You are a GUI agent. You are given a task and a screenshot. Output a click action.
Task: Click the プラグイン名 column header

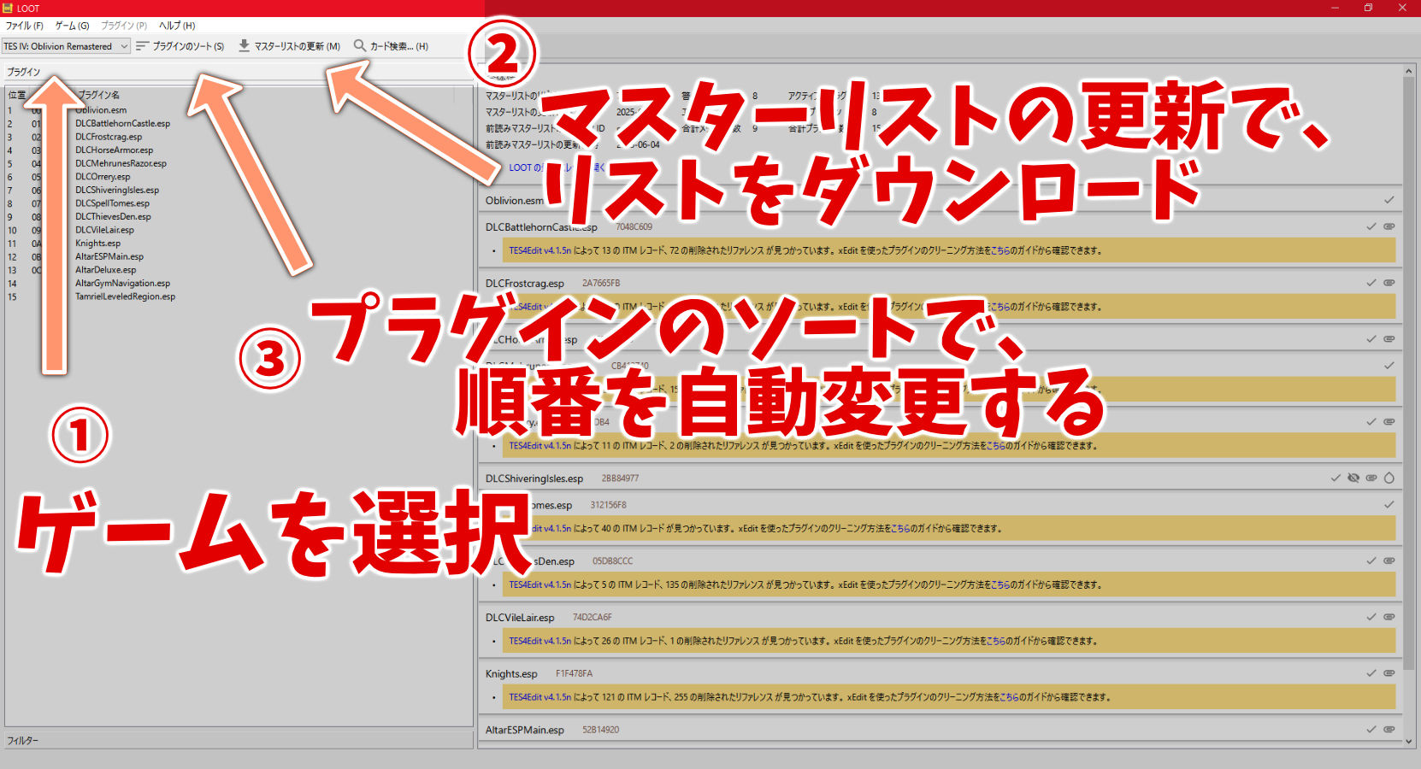click(98, 95)
